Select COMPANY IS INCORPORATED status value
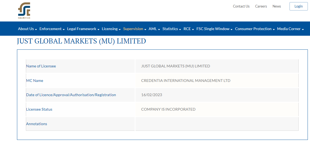Image resolution: width=310 pixels, height=145 pixels. pyautogui.click(x=168, y=109)
